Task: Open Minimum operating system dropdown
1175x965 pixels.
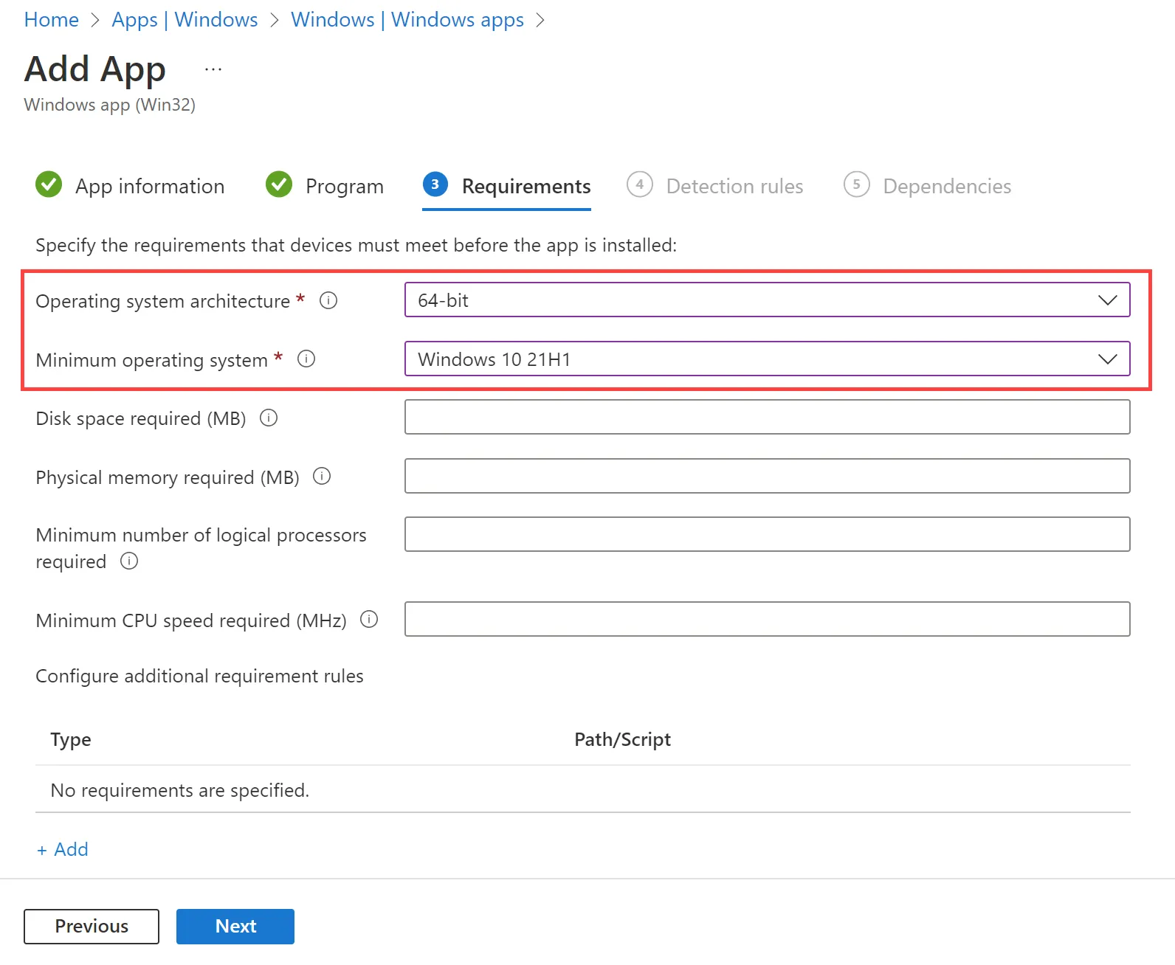Action: pos(767,359)
